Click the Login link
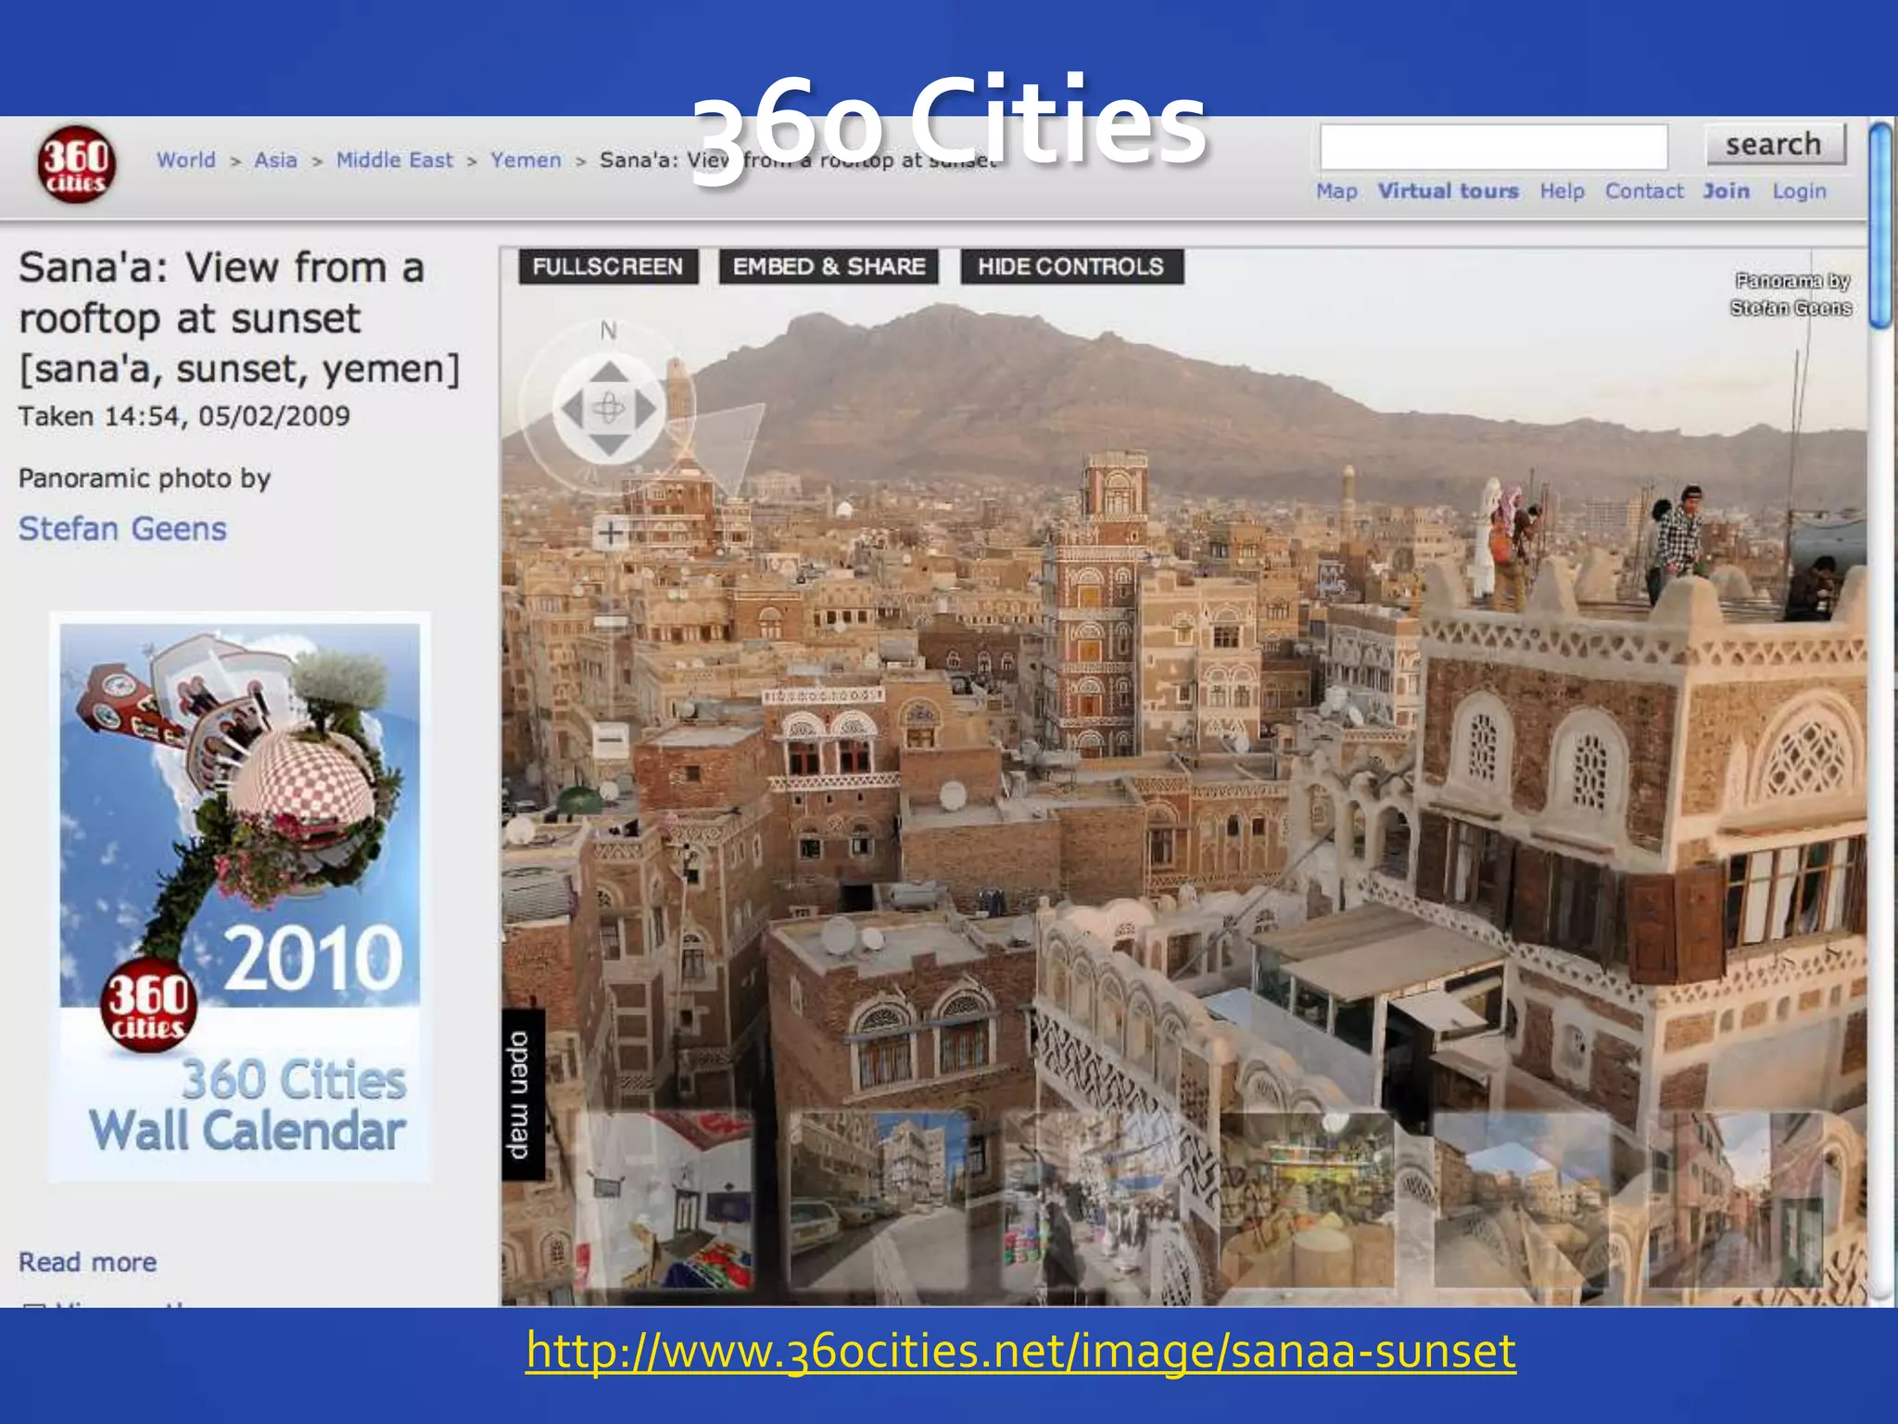The width and height of the screenshot is (1898, 1424). pyautogui.click(x=1800, y=192)
